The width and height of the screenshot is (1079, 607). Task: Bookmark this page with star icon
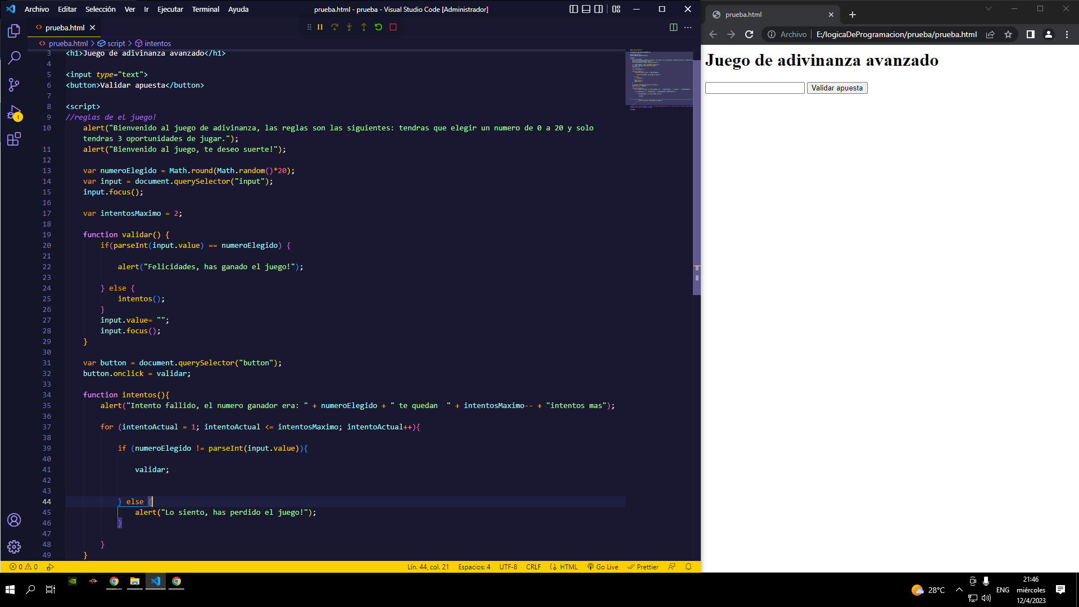coord(1008,34)
